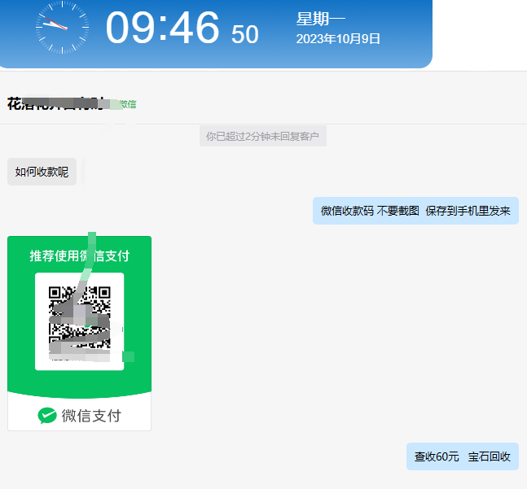Click the WeChat Pay logo icon
The width and height of the screenshot is (527, 489).
[x=47, y=416]
